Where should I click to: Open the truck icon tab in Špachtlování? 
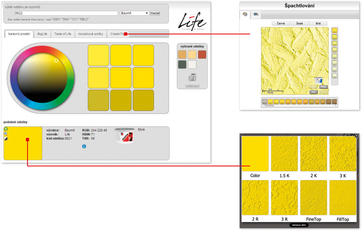coord(256,14)
